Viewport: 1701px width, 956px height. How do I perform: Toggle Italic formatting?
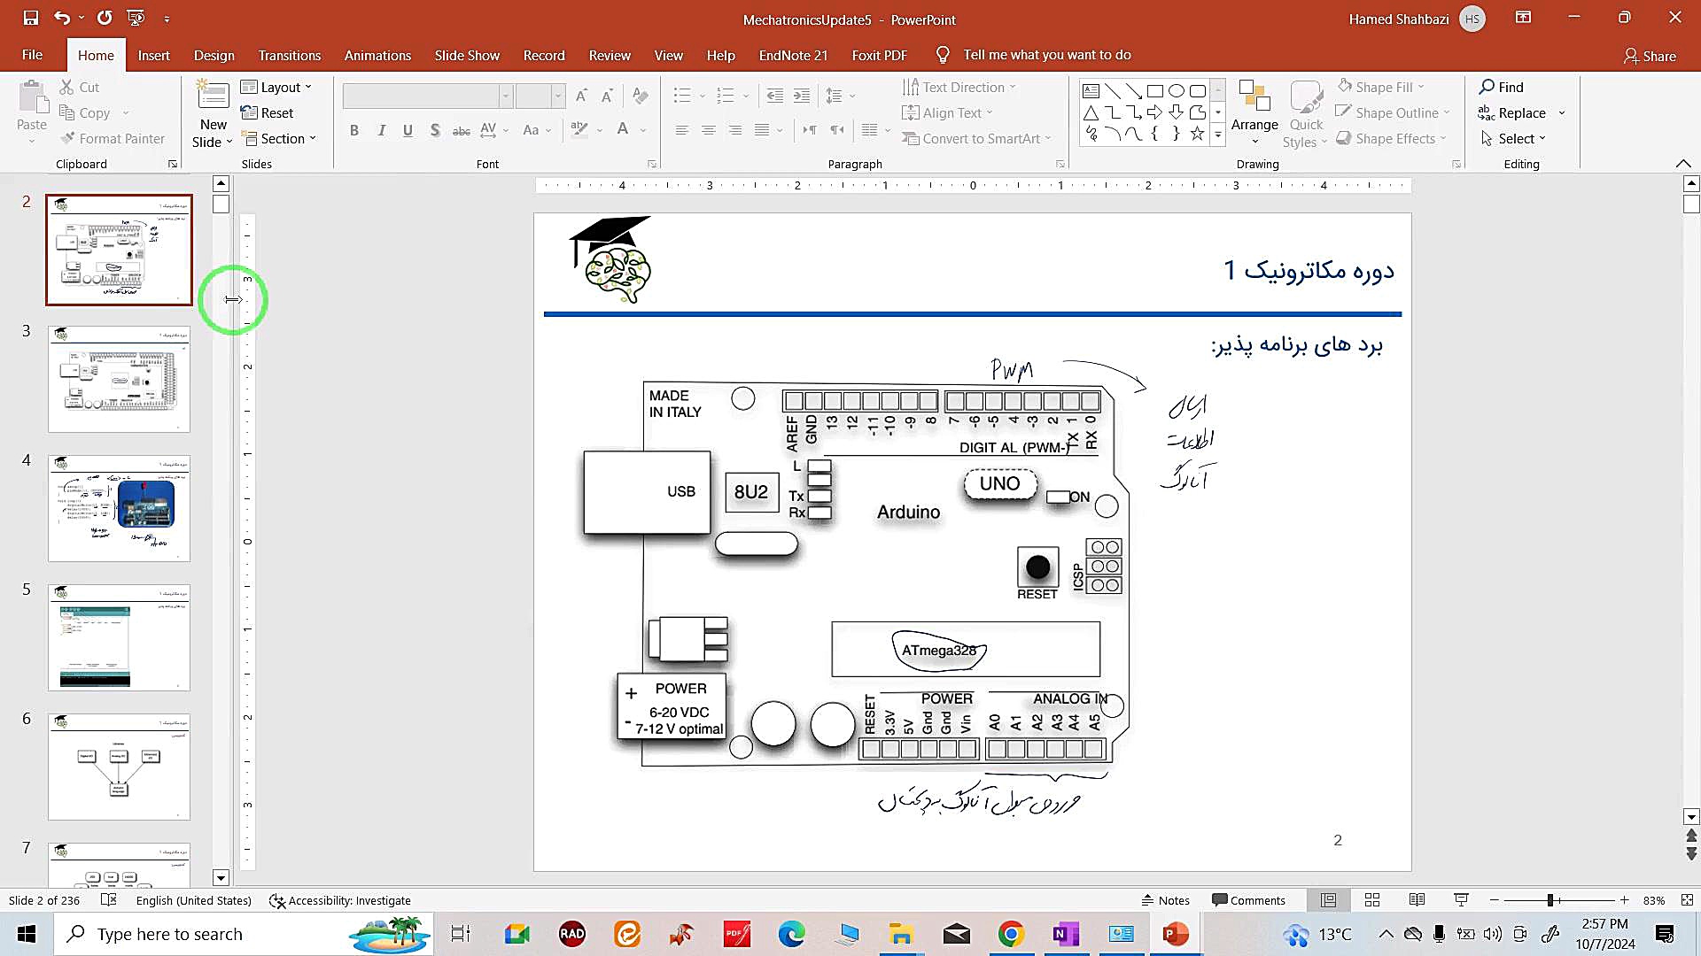pos(382,130)
